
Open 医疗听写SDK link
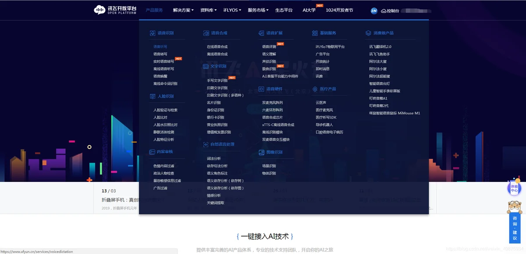pyautogui.click(x=326, y=118)
